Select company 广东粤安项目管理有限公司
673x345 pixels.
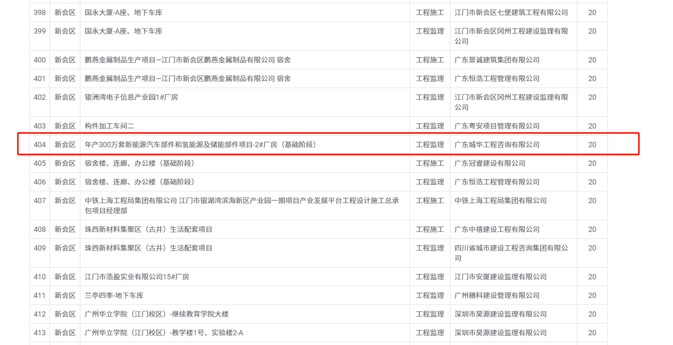497,126
